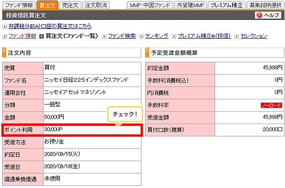Viewport: 285px width, 188px height.
Task: Go to the プレミアム積立 tab
Action: click(x=227, y=5)
